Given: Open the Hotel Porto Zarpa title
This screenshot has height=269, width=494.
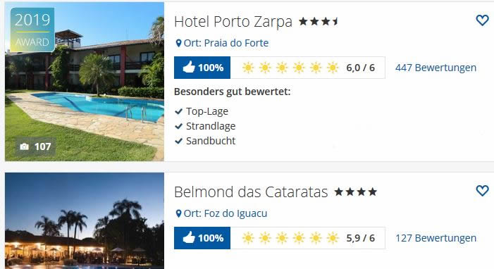Looking at the screenshot, I should [233, 22].
